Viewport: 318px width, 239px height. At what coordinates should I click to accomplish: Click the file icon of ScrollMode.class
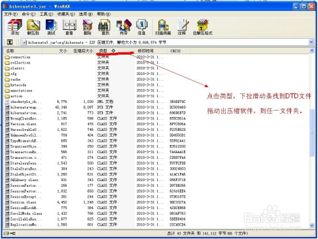click(7, 214)
